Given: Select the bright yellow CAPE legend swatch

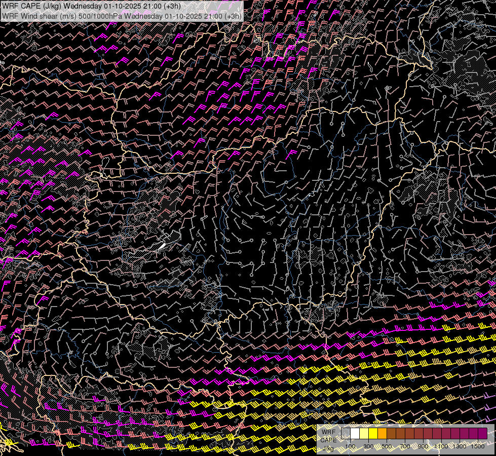Looking at the screenshot, I should [x=373, y=434].
